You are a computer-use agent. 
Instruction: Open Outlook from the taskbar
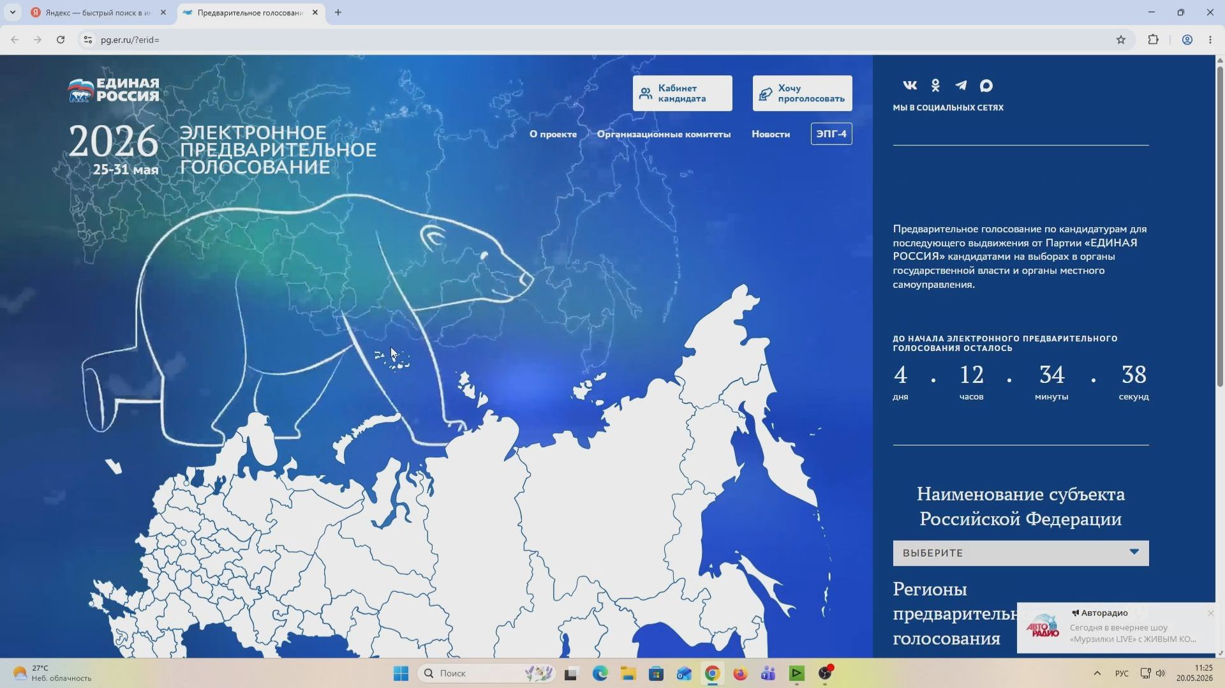pos(684,673)
